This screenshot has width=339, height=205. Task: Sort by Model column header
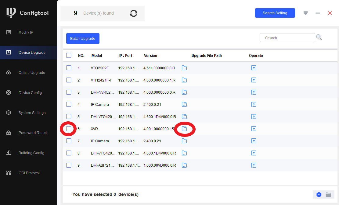point(97,56)
